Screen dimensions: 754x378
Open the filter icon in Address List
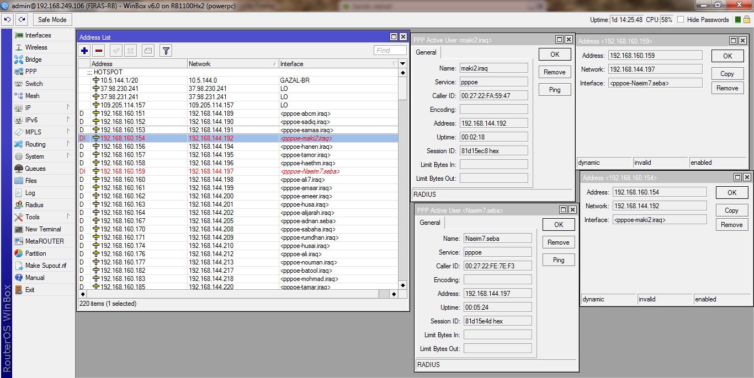click(x=165, y=50)
